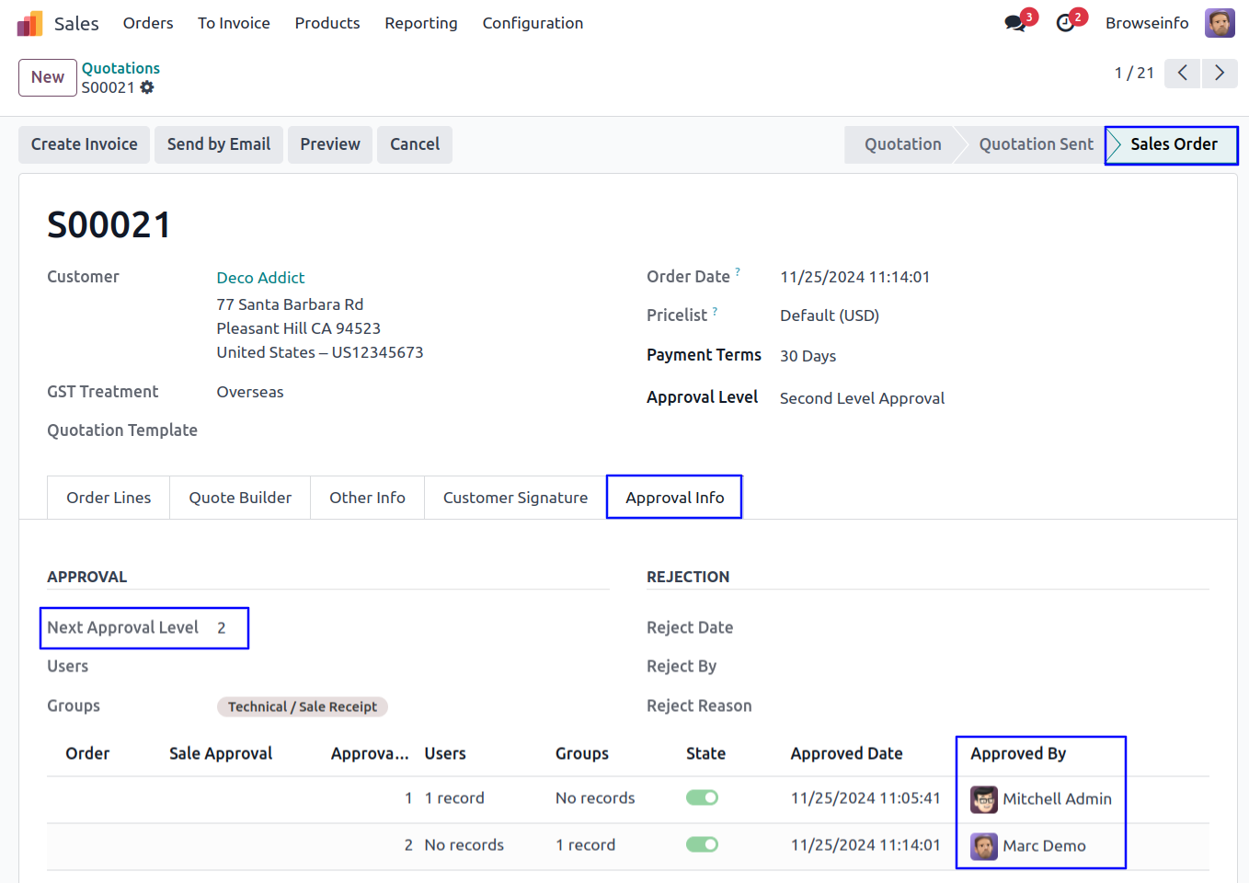Toggle the State switch for approval level 2

[702, 844]
